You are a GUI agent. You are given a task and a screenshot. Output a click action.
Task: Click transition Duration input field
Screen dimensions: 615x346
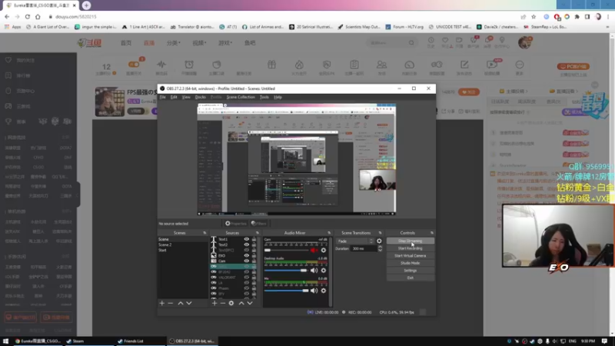[363, 248]
